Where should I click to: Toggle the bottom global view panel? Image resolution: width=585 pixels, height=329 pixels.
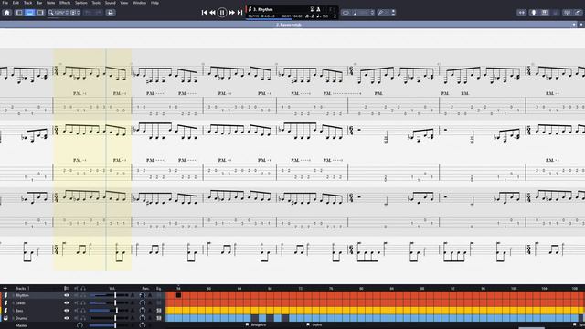point(29,13)
